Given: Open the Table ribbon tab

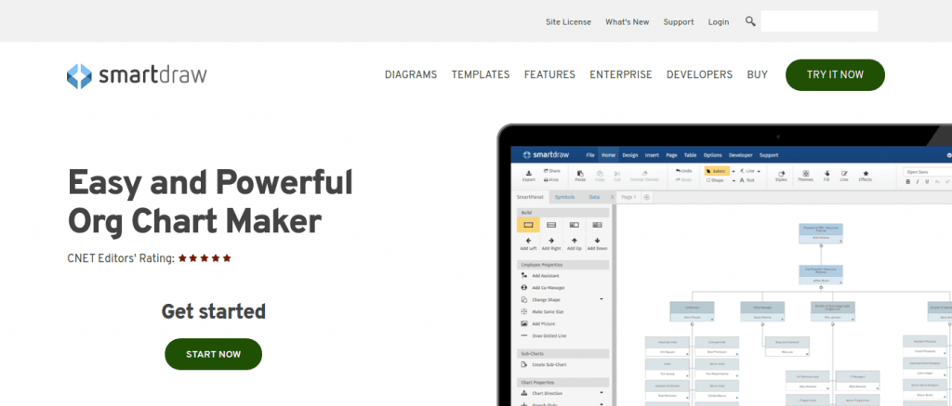Looking at the screenshot, I should pos(691,155).
